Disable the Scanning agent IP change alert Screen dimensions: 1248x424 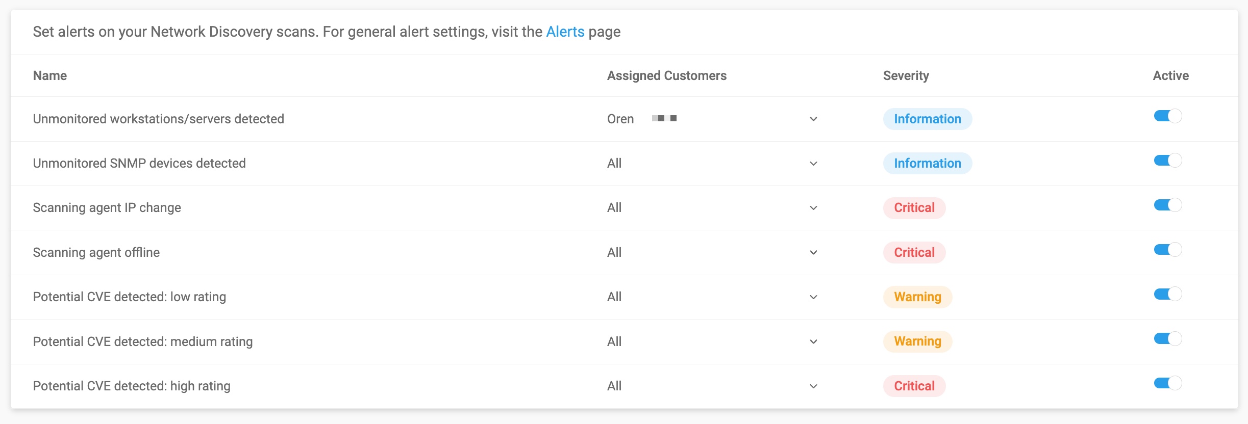[x=1168, y=205]
